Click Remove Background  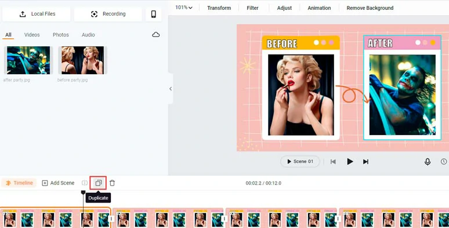click(370, 8)
